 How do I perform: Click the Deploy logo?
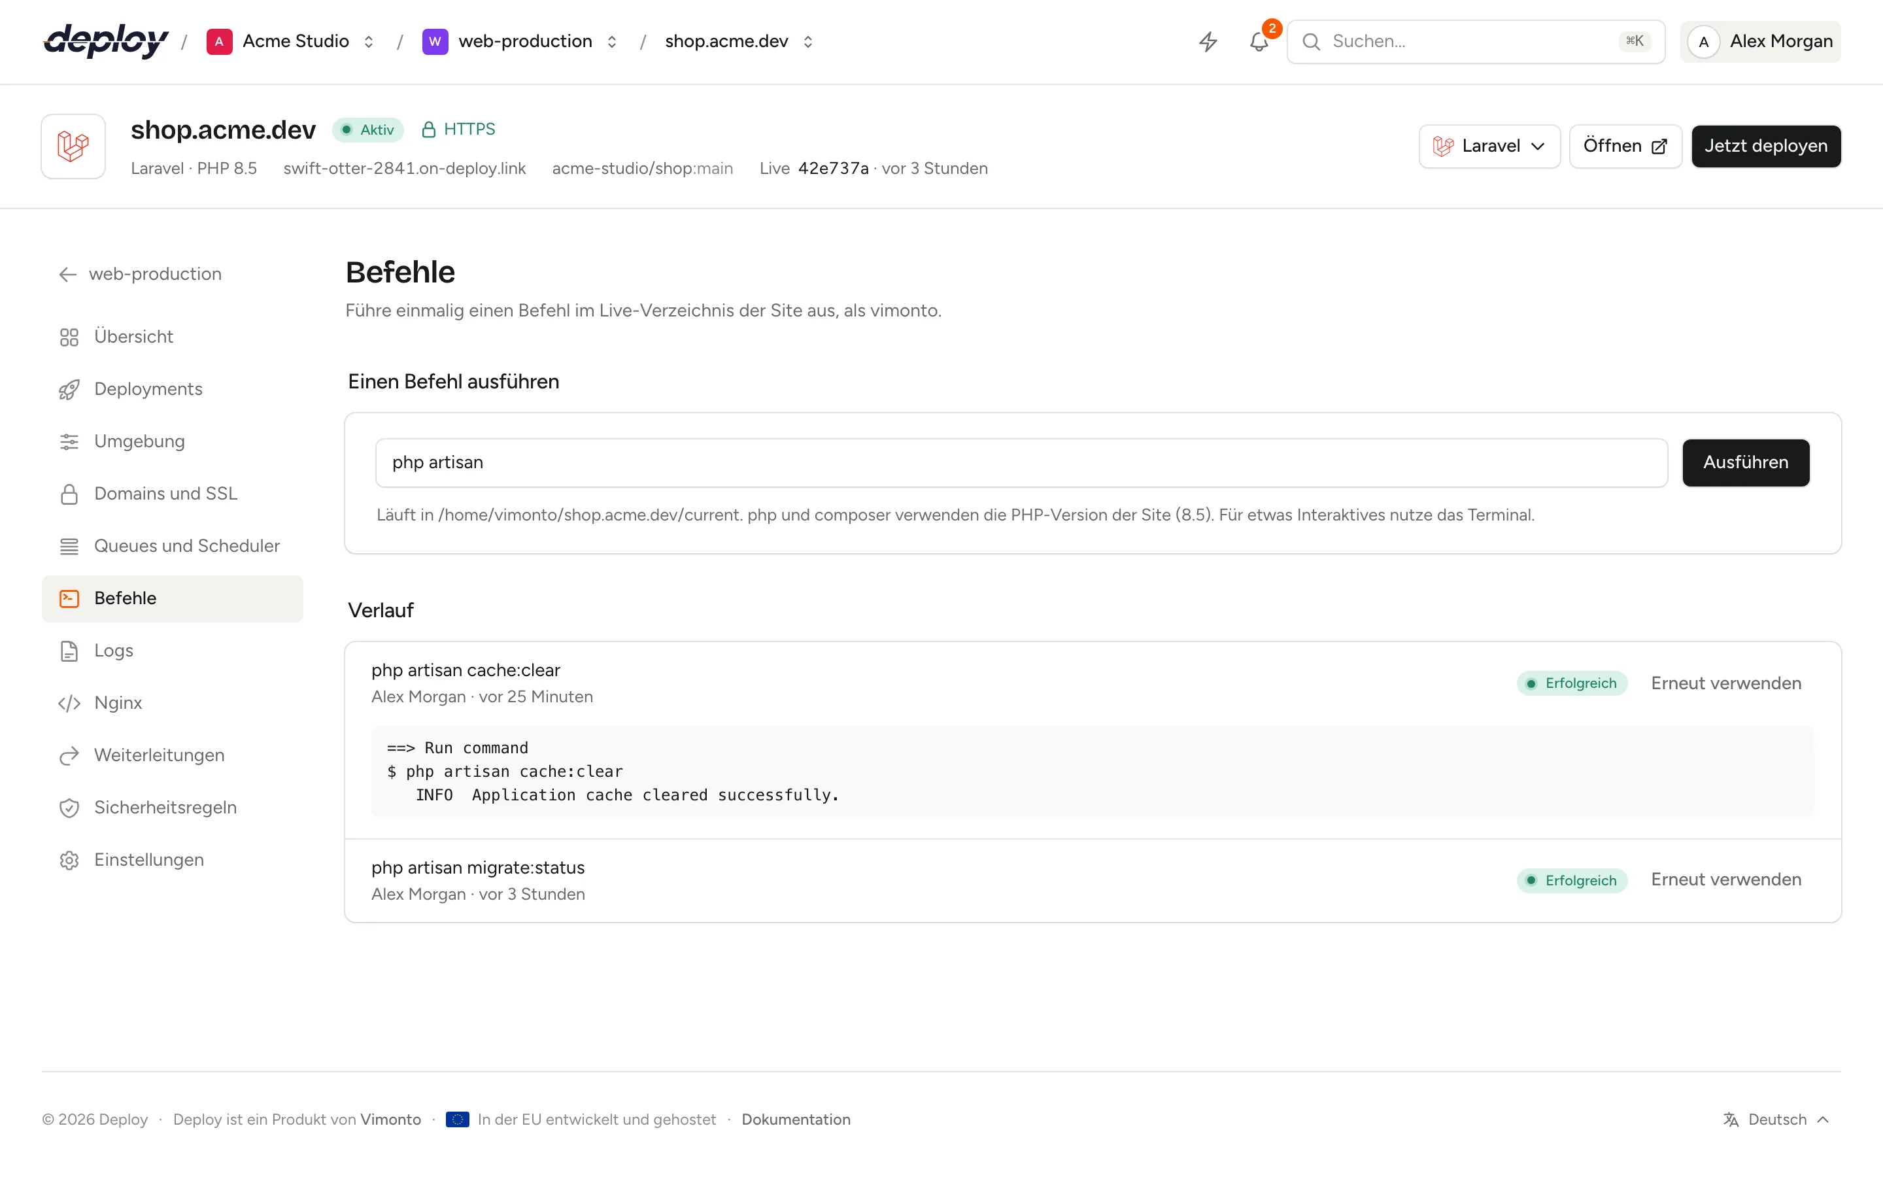tap(106, 41)
